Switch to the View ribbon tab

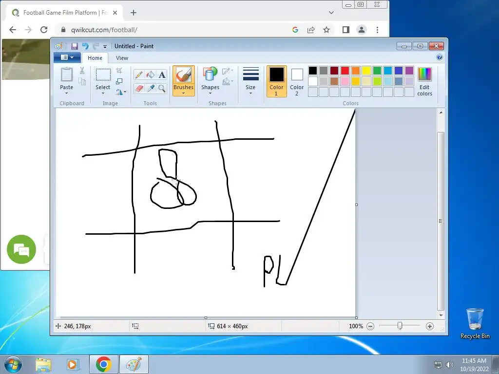pos(122,58)
